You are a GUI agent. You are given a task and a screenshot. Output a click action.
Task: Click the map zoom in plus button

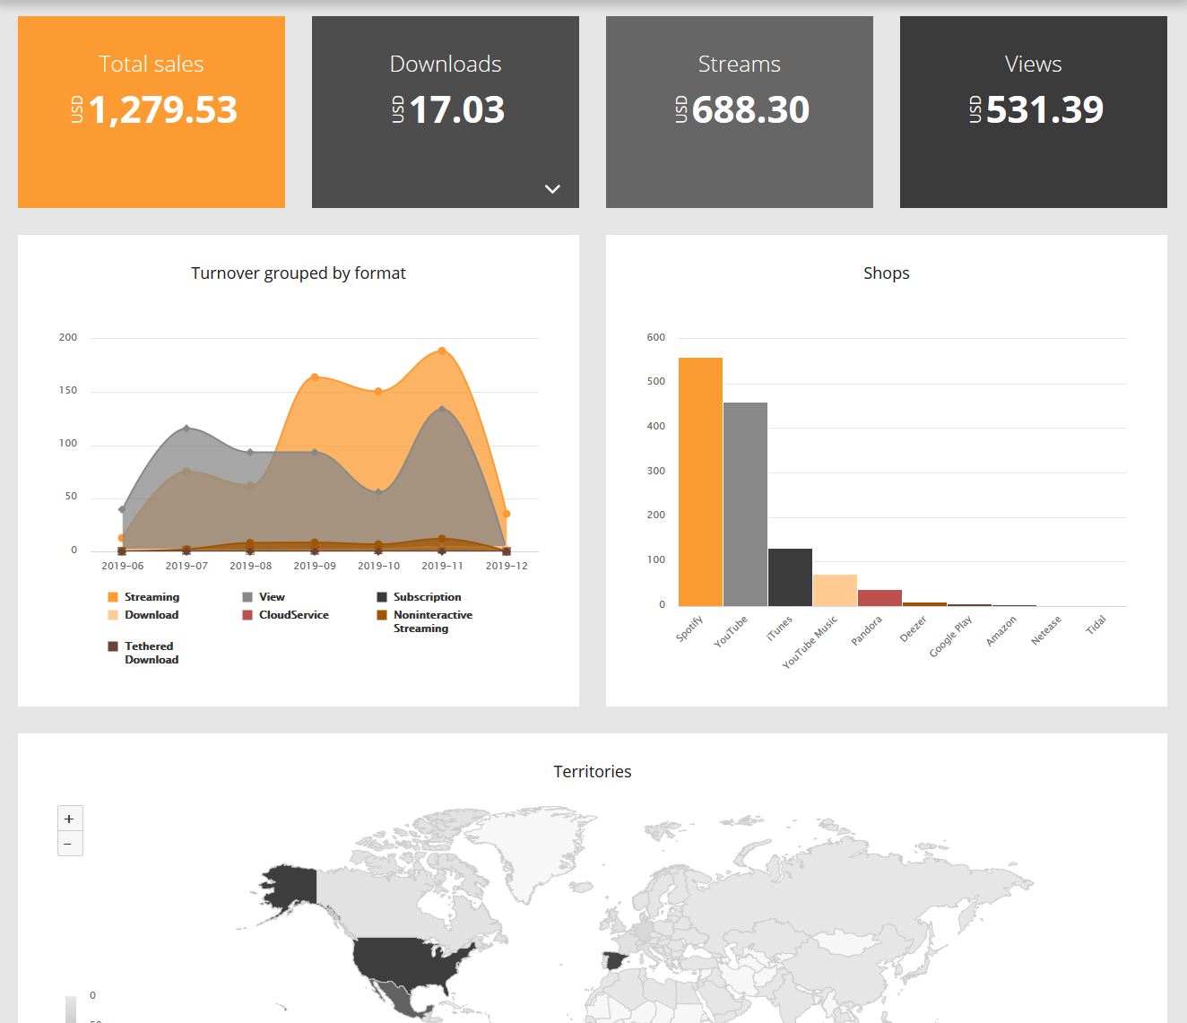click(x=70, y=819)
